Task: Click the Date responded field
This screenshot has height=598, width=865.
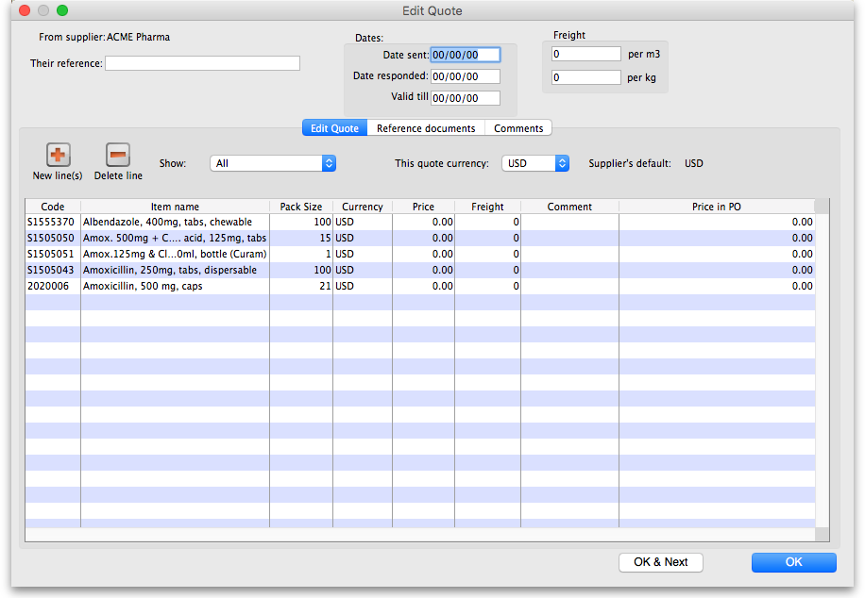Action: (x=465, y=76)
